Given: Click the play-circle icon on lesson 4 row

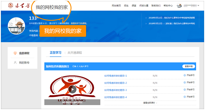Looking at the screenshot, I should [x=184, y=97].
